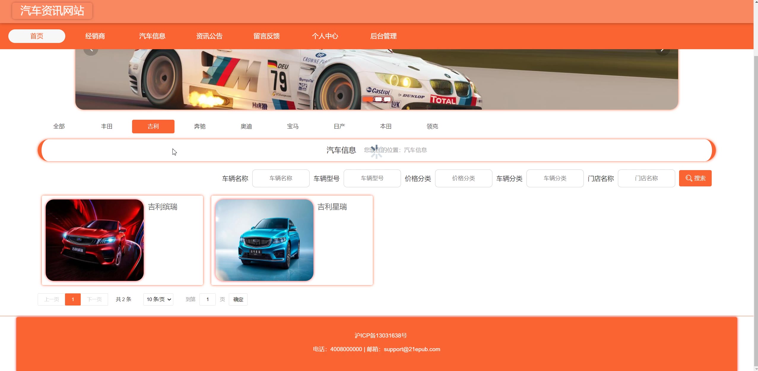The image size is (758, 371).
Task: Select the 日产 brand filter
Action: pos(340,127)
